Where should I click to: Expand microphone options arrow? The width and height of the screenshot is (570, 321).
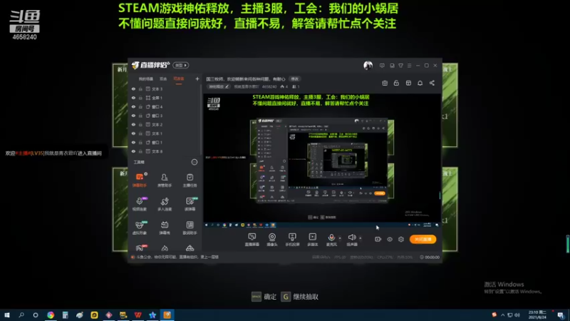coord(340,238)
